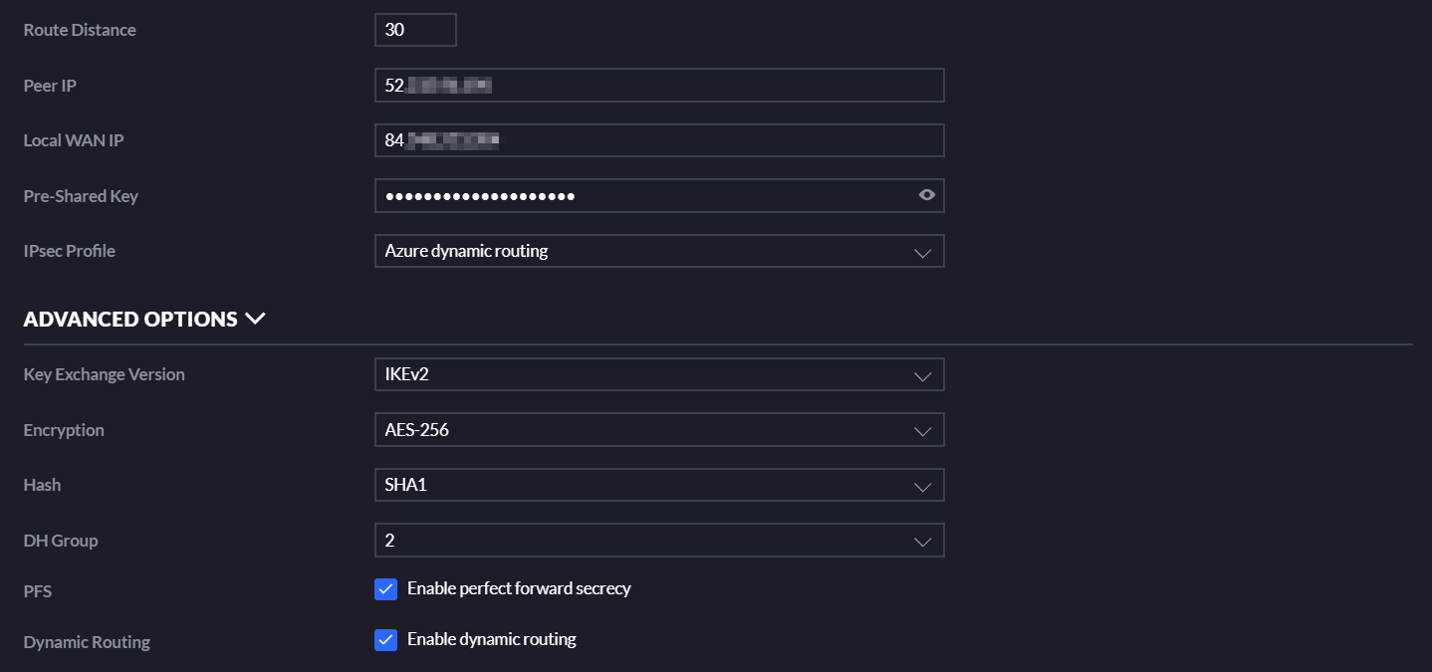Screen dimensions: 1432x672
Task: Click the IPsec Profile dropdown arrow
Action: pos(922,252)
